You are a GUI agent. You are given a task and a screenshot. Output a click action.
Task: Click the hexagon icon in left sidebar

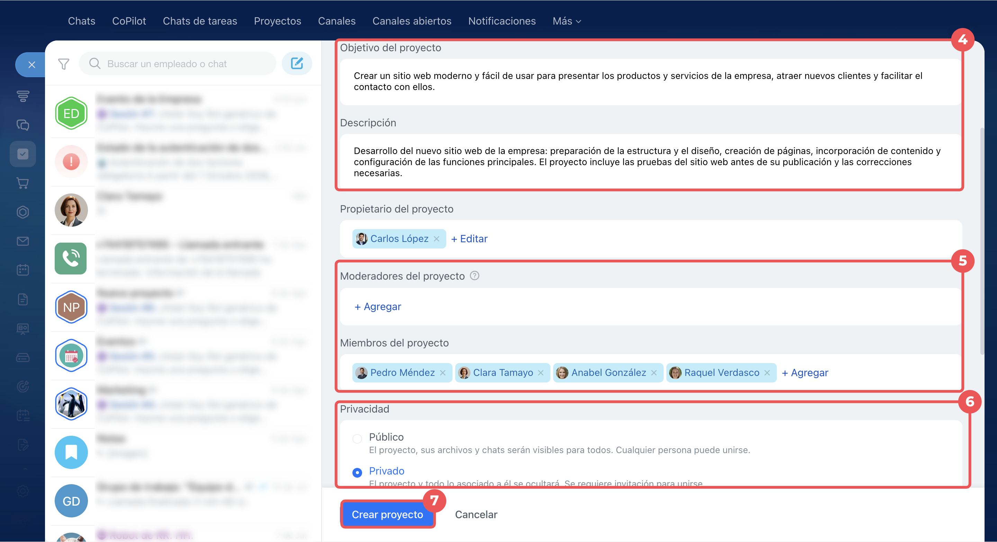click(23, 212)
